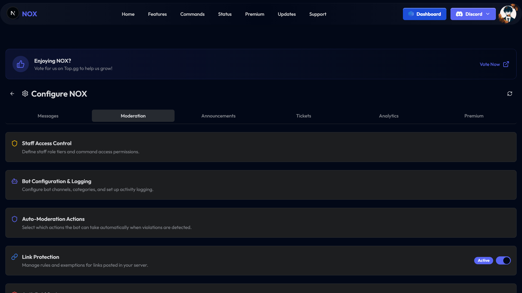Open the Announcements tab
The width and height of the screenshot is (522, 293).
click(x=218, y=116)
